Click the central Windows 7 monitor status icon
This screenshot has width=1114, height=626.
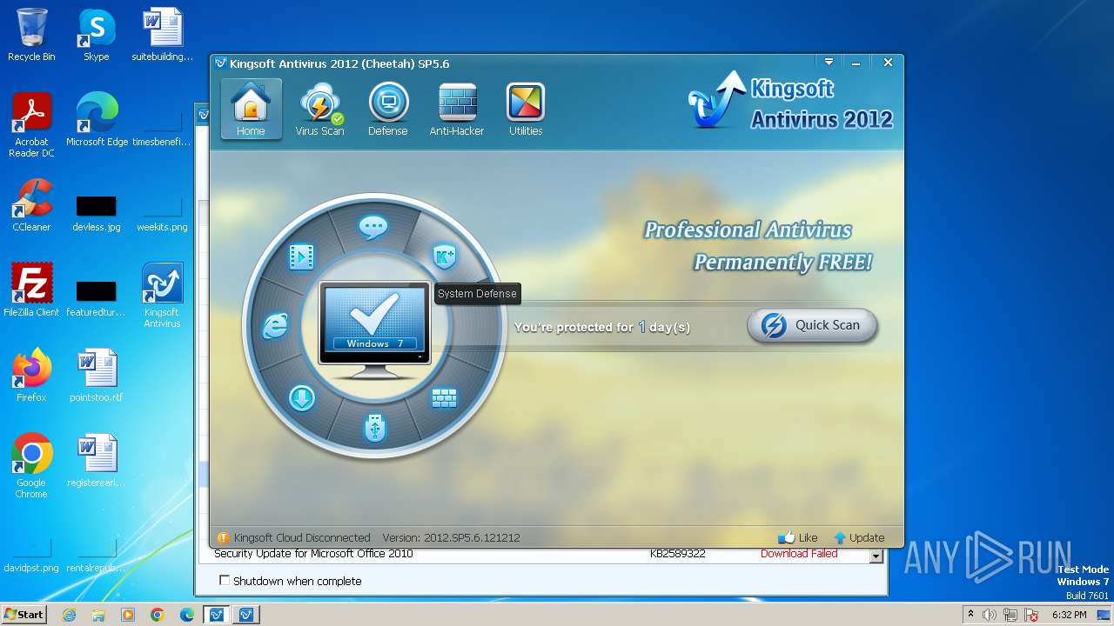(374, 329)
